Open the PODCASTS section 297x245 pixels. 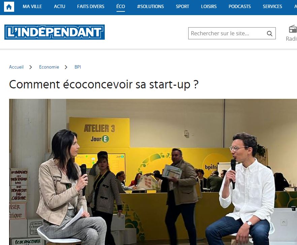[240, 7]
